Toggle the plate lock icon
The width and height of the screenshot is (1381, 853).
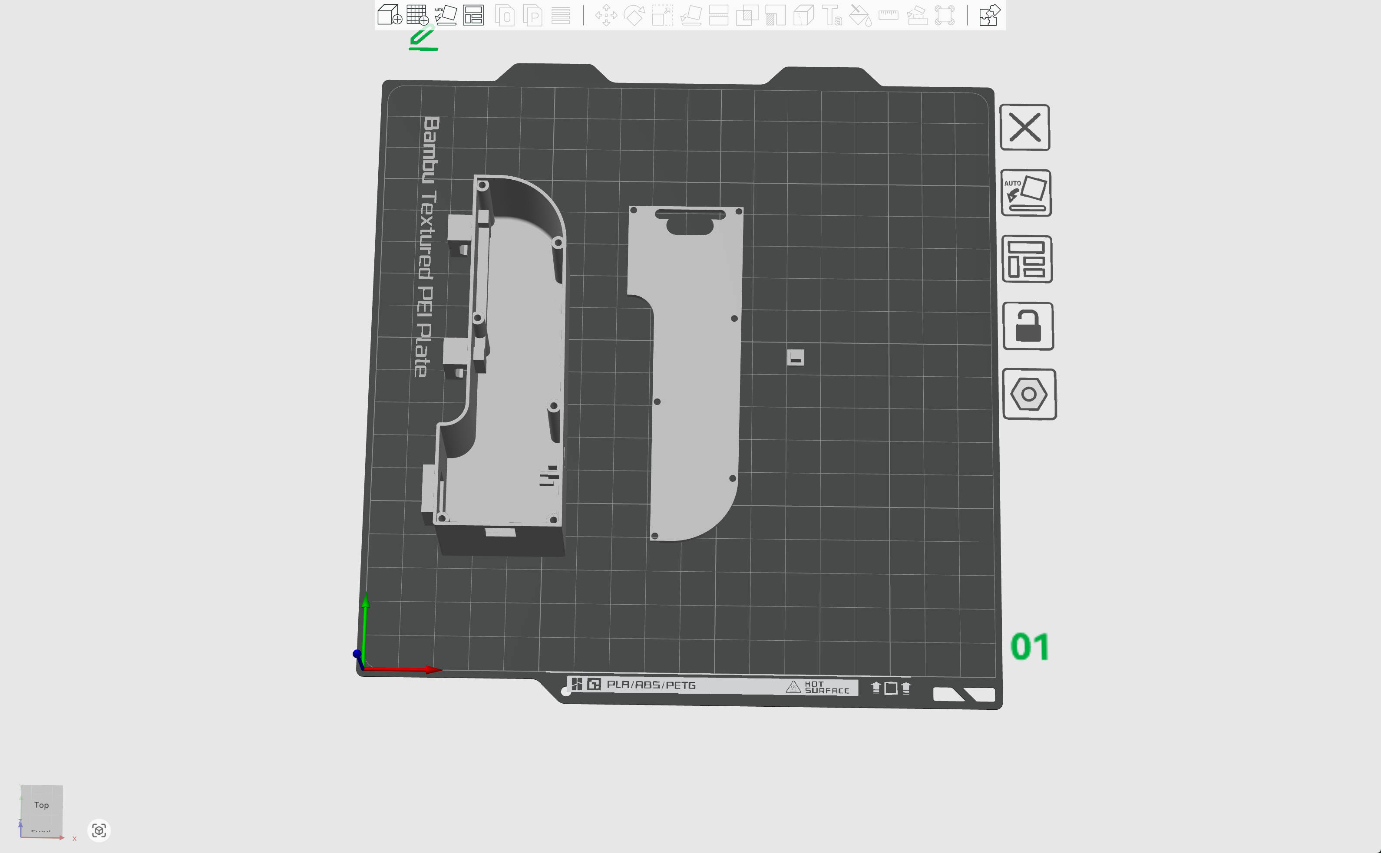tap(1028, 326)
